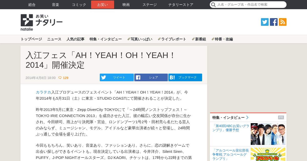The height and width of the screenshot is (161, 307).
Task: Open the 特集・インタビュー sidebar heading
Action: pos(228,118)
